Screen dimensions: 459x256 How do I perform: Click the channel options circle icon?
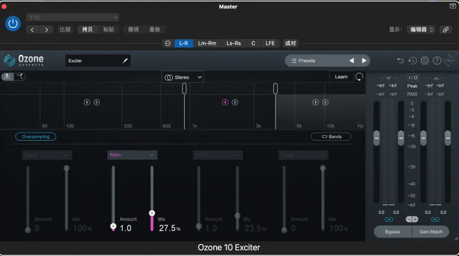(x=168, y=43)
